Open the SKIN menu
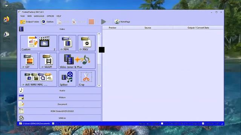The image size is (241, 135). 29,16
